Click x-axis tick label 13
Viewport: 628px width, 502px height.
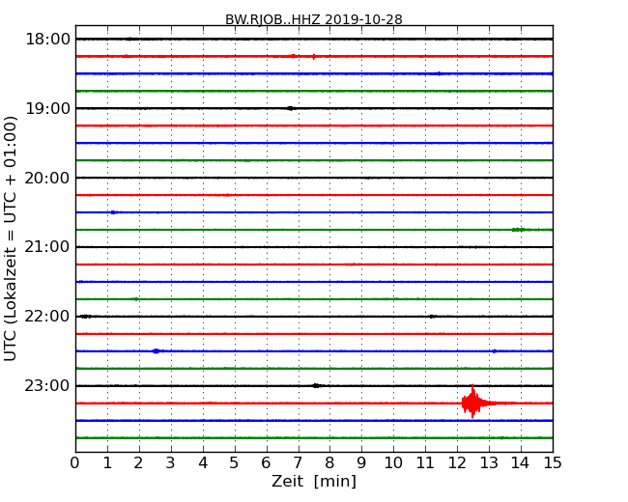coord(489,463)
